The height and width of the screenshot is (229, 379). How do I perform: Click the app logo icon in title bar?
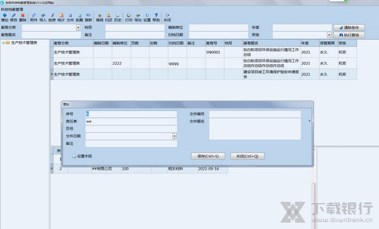click(x=2, y=3)
